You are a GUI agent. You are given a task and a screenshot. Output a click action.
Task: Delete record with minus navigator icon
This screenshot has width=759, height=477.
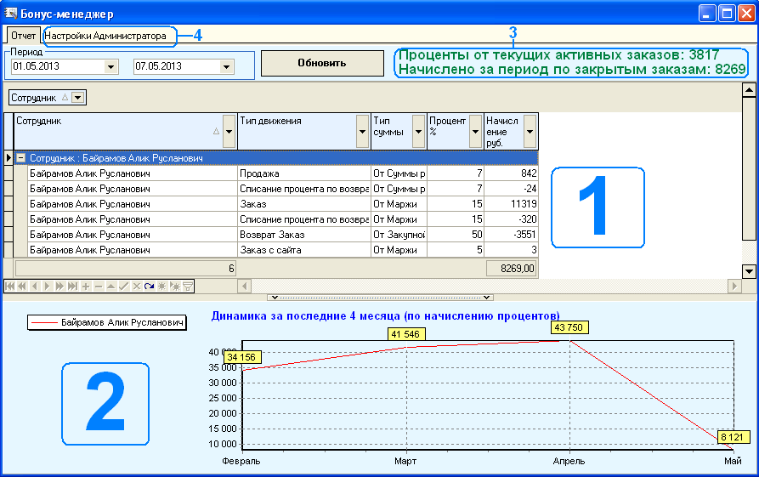[99, 287]
